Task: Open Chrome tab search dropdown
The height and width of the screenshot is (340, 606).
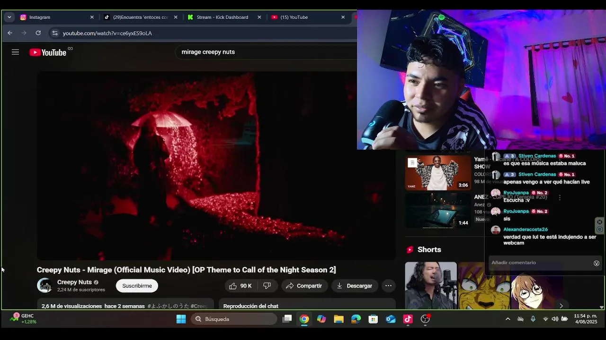Action: (9, 17)
